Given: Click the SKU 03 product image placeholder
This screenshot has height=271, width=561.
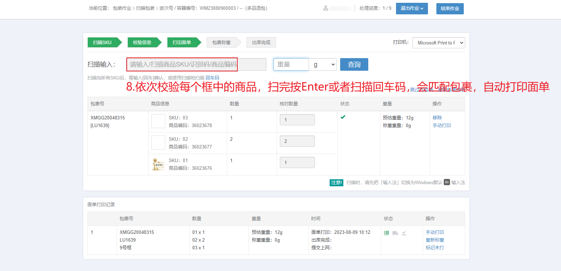Looking at the screenshot, I should [x=158, y=121].
